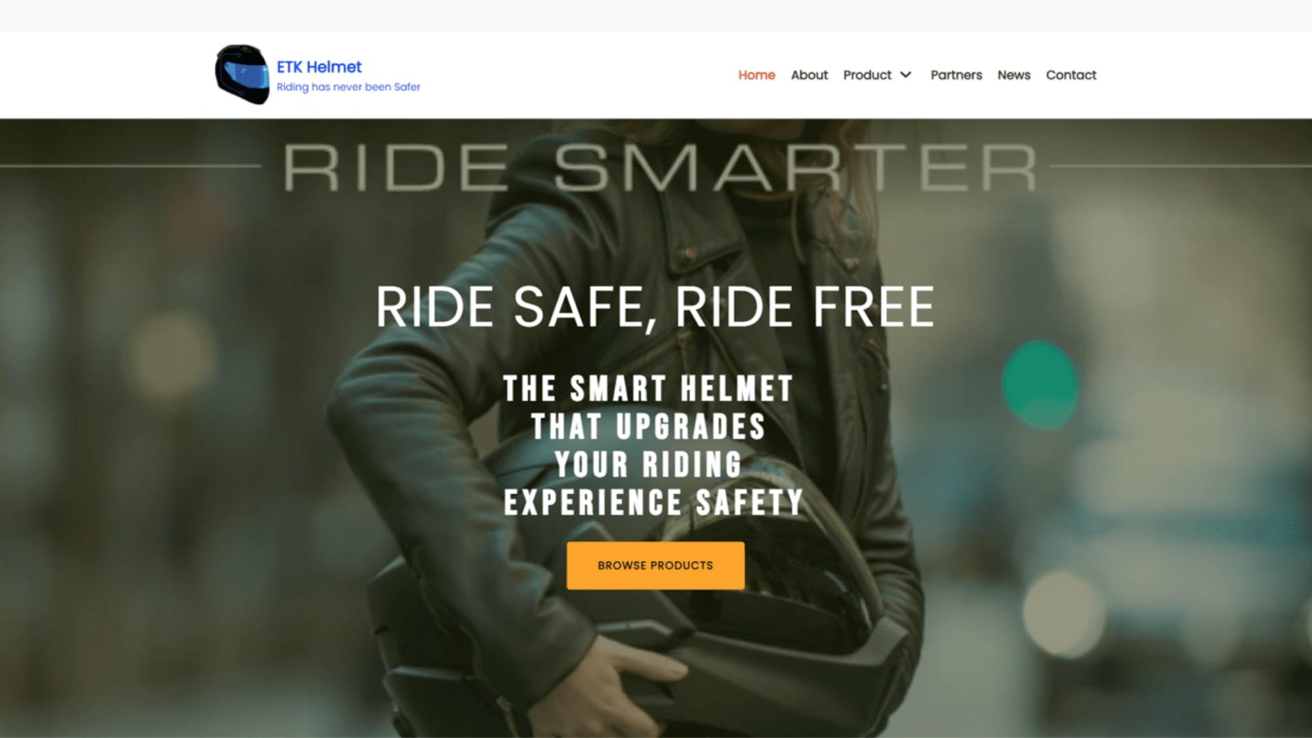1312x738 pixels.
Task: Click the 'RIDE SMARTER' banner text
Action: click(x=659, y=167)
